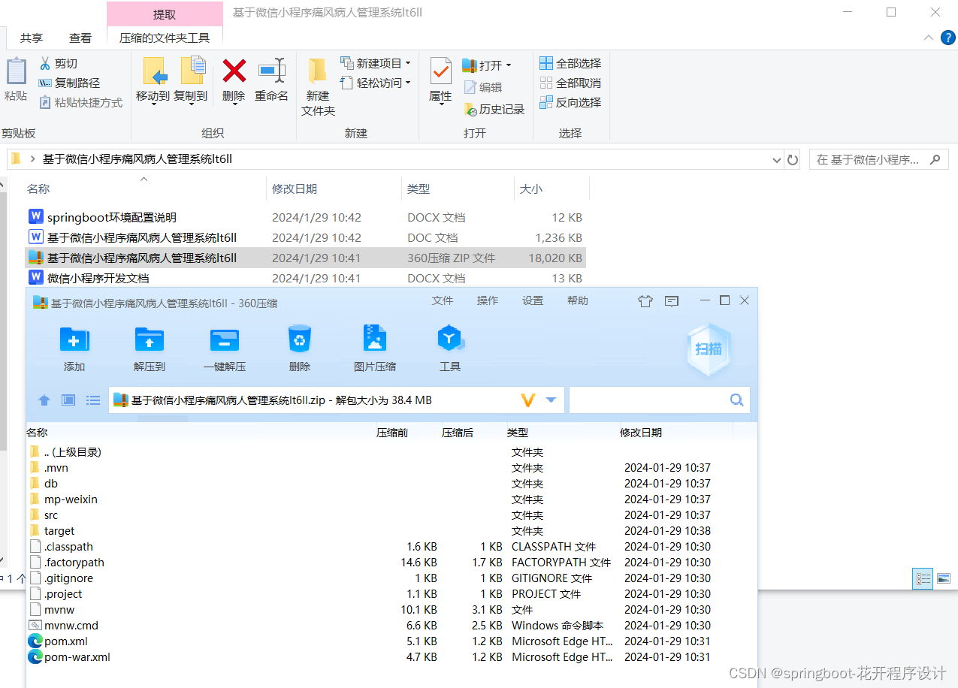Click Edit (编辑) in the ribbon
Screen dimensions: 958x688
click(483, 87)
